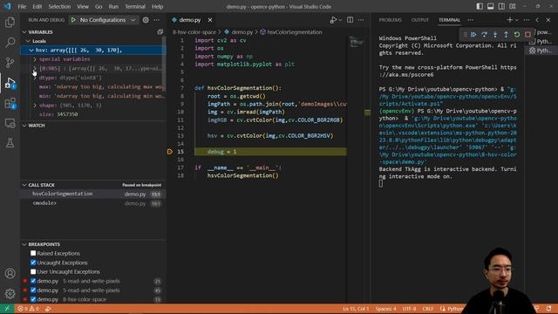Toggle Uncaught Exceptions checkbox

(x=33, y=263)
